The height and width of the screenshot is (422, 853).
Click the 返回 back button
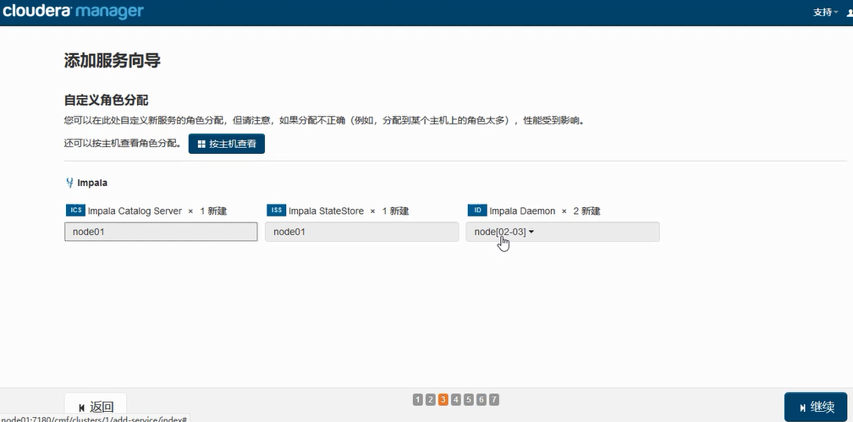(95, 407)
